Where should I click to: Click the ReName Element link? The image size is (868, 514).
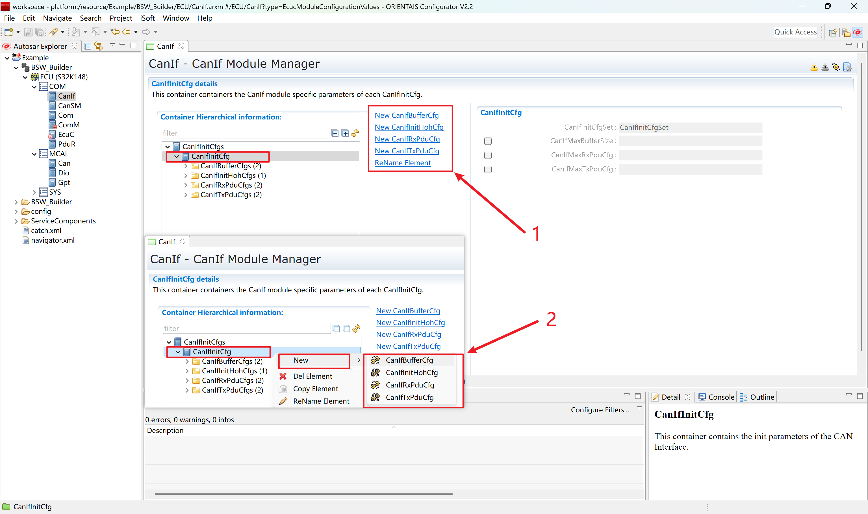[402, 163]
